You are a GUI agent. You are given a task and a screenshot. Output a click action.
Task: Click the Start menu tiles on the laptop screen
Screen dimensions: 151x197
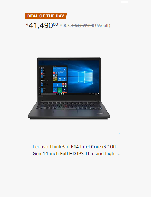tap(60, 80)
